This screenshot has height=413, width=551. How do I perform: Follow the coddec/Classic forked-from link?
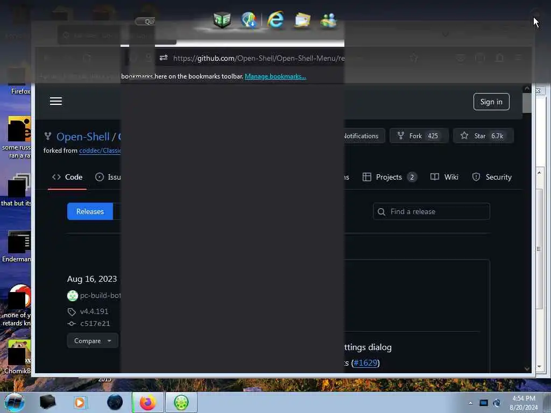pyautogui.click(x=100, y=151)
